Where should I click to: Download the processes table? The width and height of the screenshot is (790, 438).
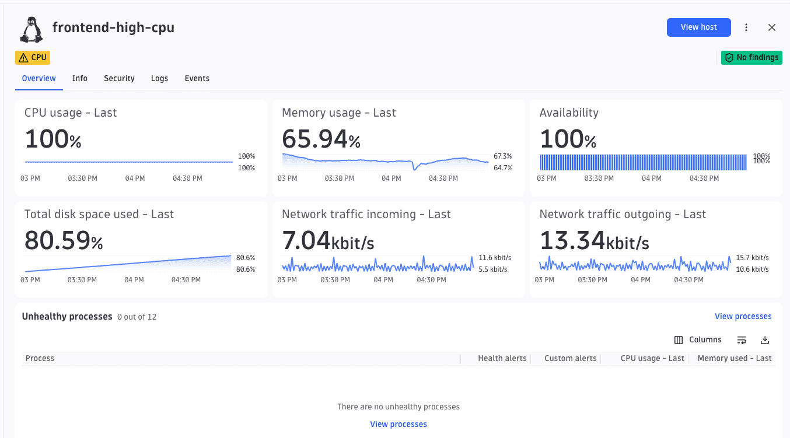click(765, 340)
